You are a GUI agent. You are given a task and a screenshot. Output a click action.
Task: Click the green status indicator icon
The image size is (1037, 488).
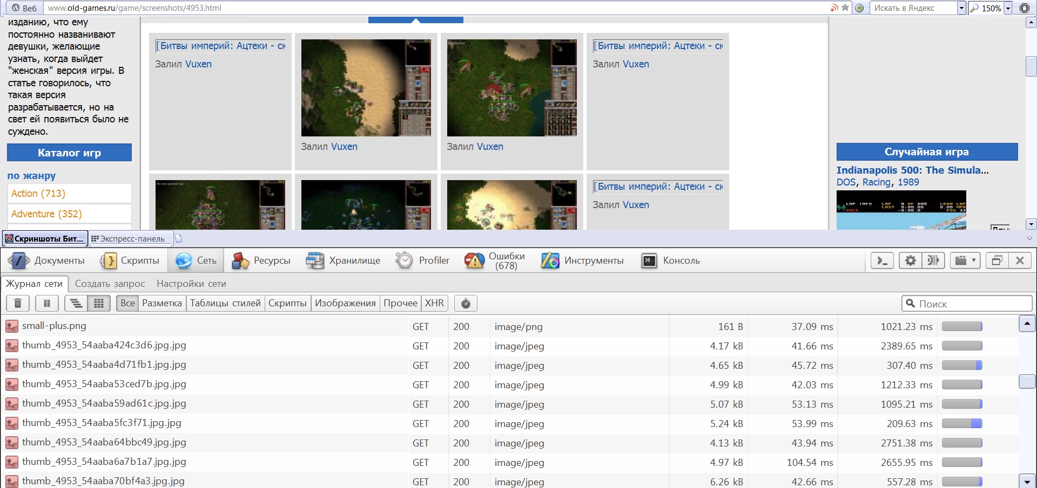point(859,8)
